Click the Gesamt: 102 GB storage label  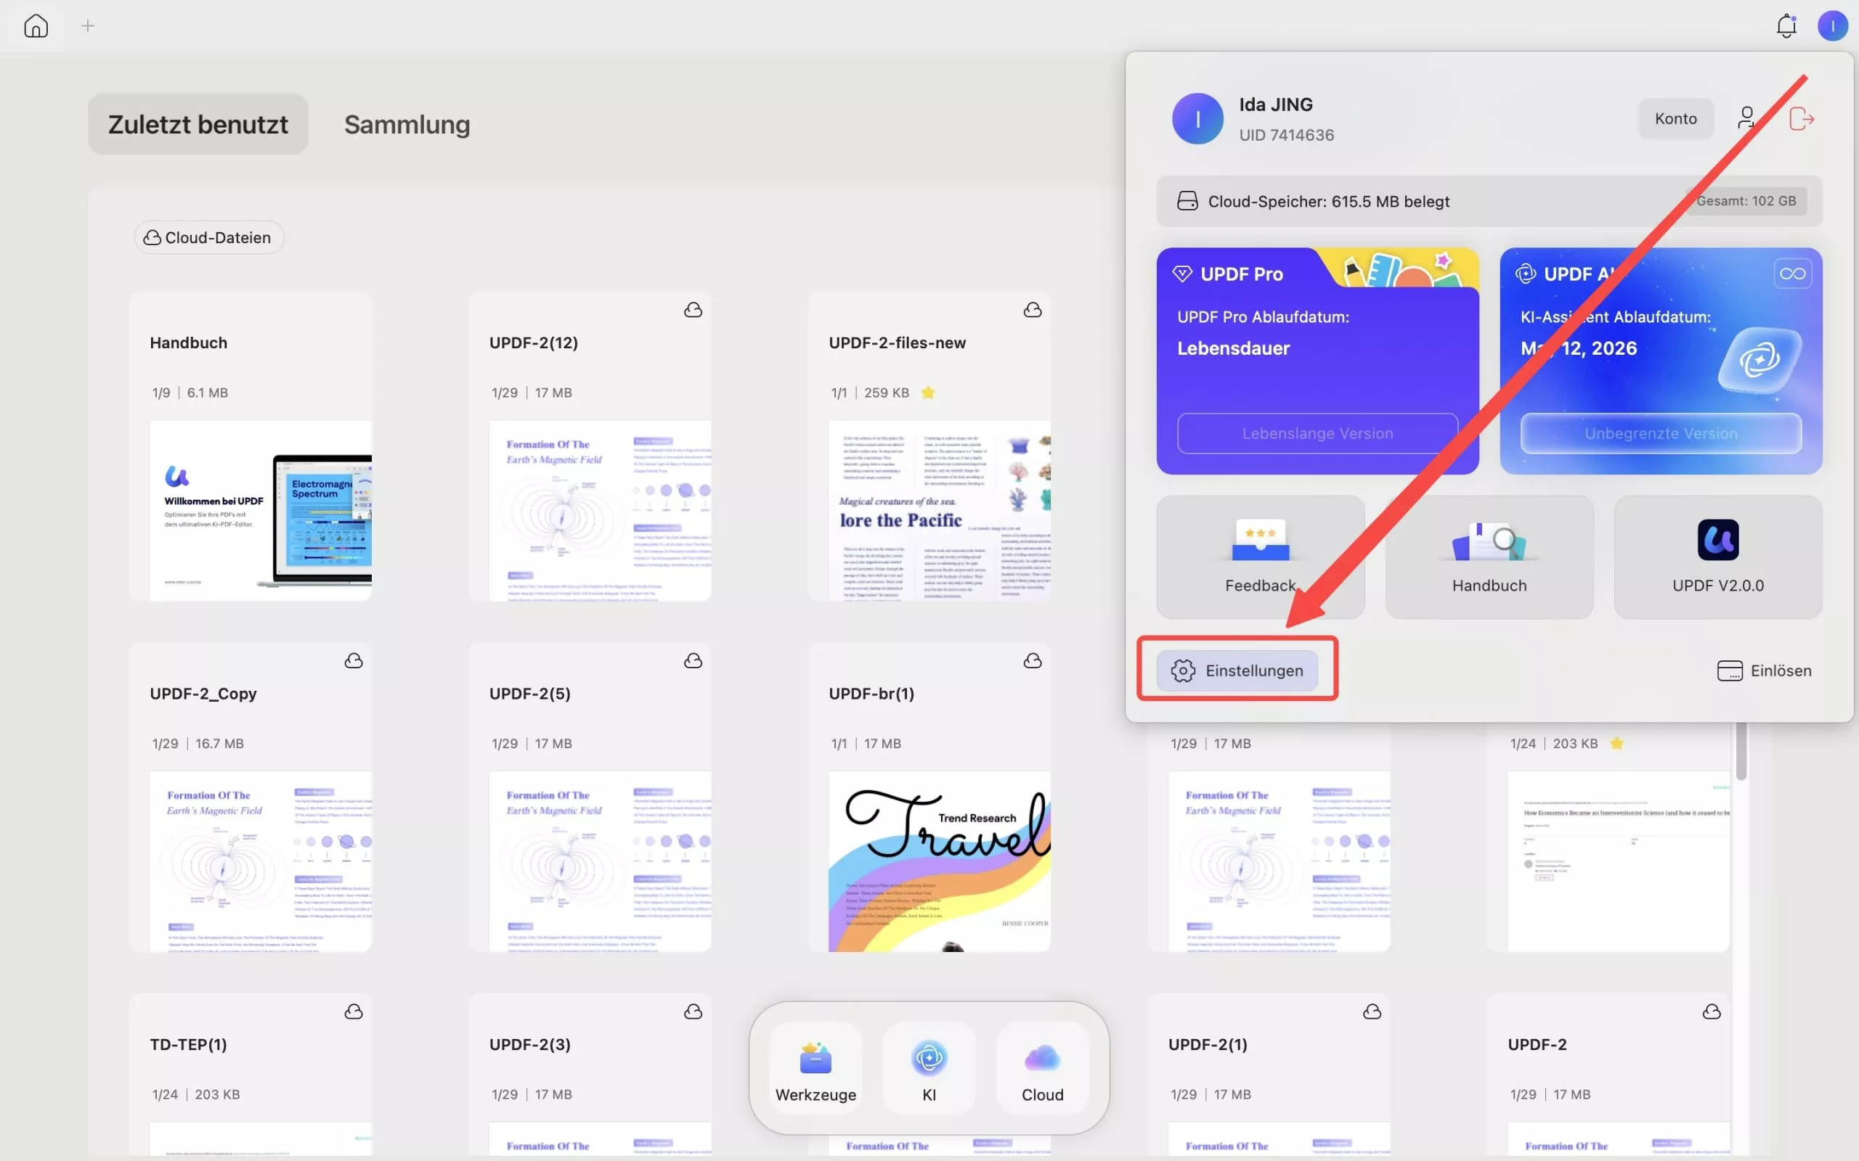tap(1746, 201)
